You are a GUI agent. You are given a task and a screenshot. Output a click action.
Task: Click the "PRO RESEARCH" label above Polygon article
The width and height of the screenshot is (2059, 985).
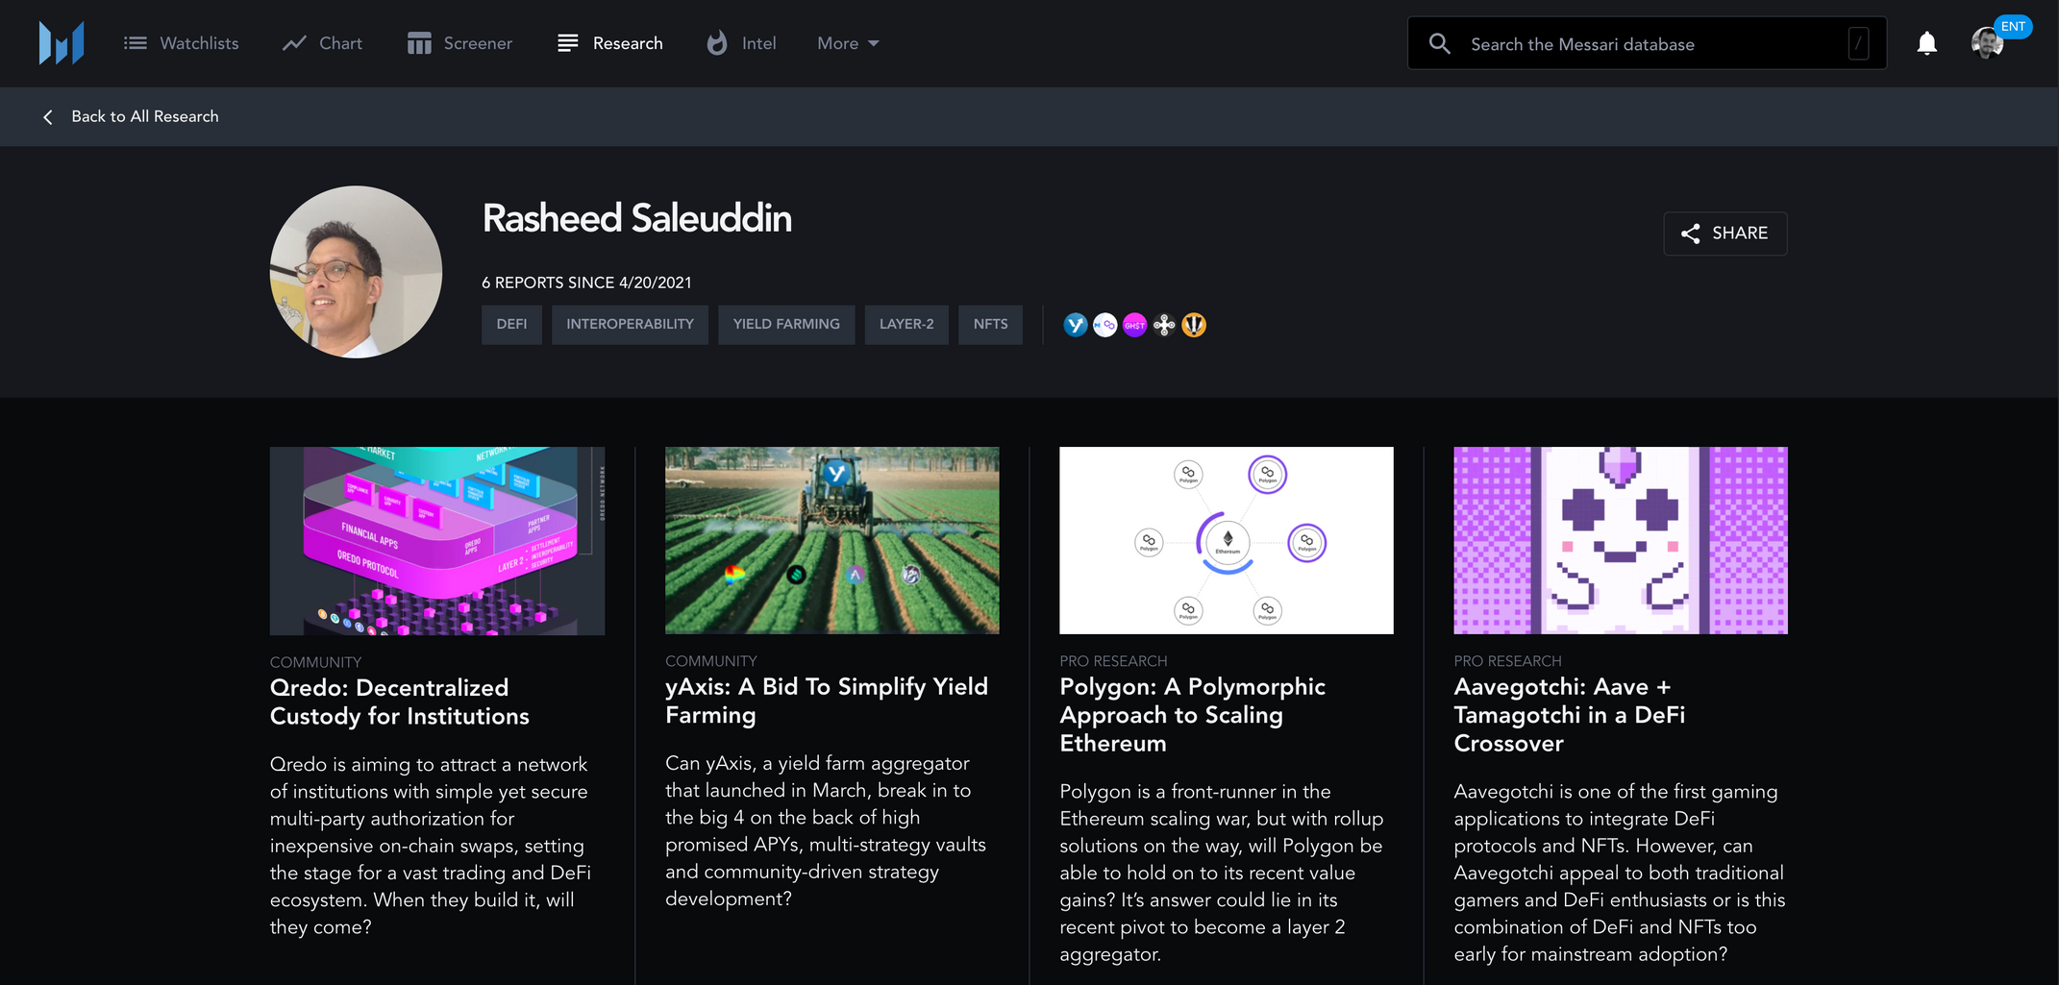1113,661
